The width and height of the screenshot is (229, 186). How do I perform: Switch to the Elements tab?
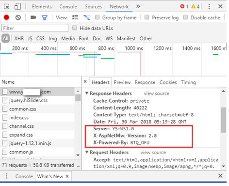[42, 7]
